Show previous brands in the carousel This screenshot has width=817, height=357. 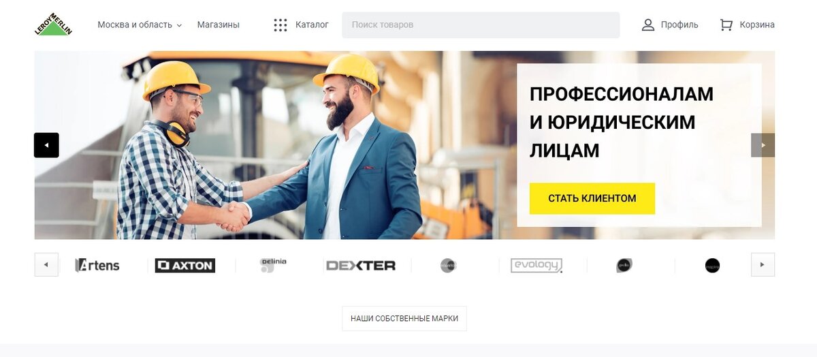[x=46, y=264]
